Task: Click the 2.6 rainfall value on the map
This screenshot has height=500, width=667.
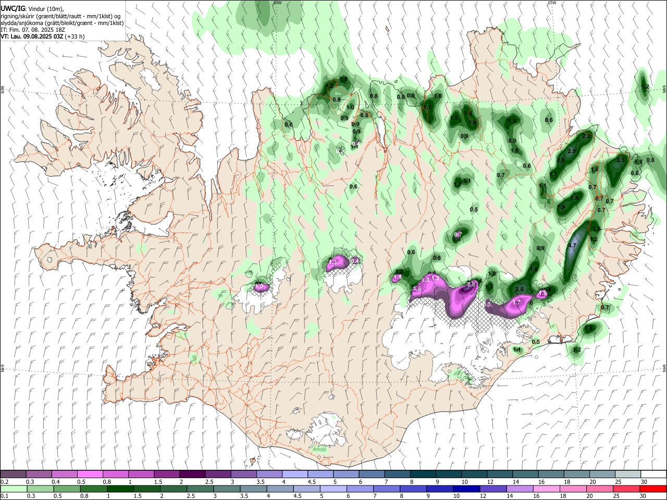Action: click(x=520, y=290)
